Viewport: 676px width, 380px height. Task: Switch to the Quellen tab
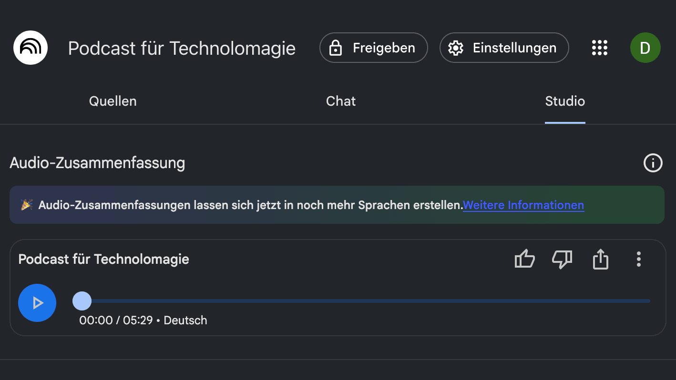tap(113, 101)
